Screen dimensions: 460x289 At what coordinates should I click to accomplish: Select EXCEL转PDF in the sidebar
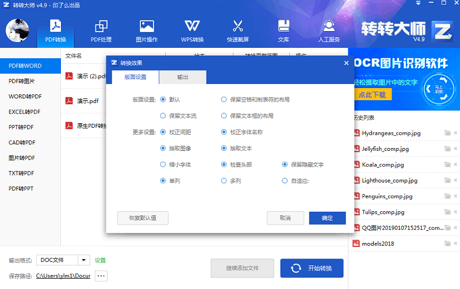coord(30,112)
